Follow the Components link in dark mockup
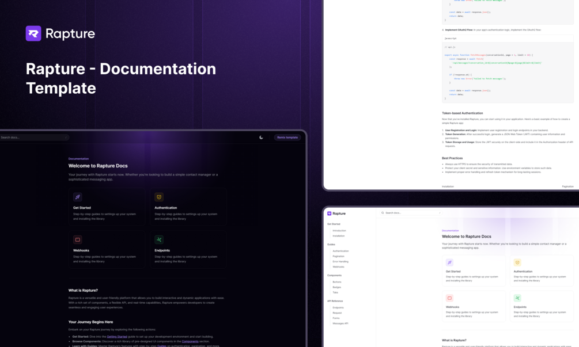The image size is (579, 347). coord(190,341)
